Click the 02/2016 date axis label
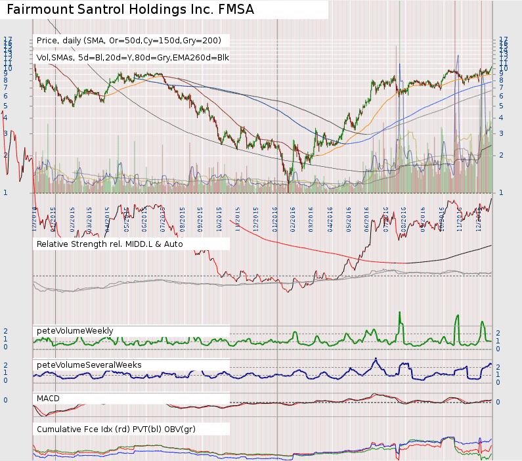Screen dimensions: 522x461 tap(293, 220)
